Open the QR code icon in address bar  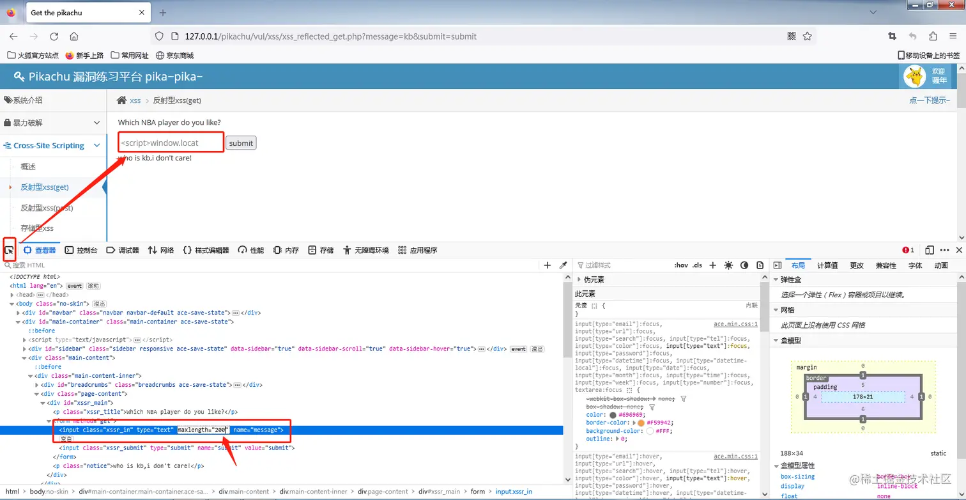point(792,36)
